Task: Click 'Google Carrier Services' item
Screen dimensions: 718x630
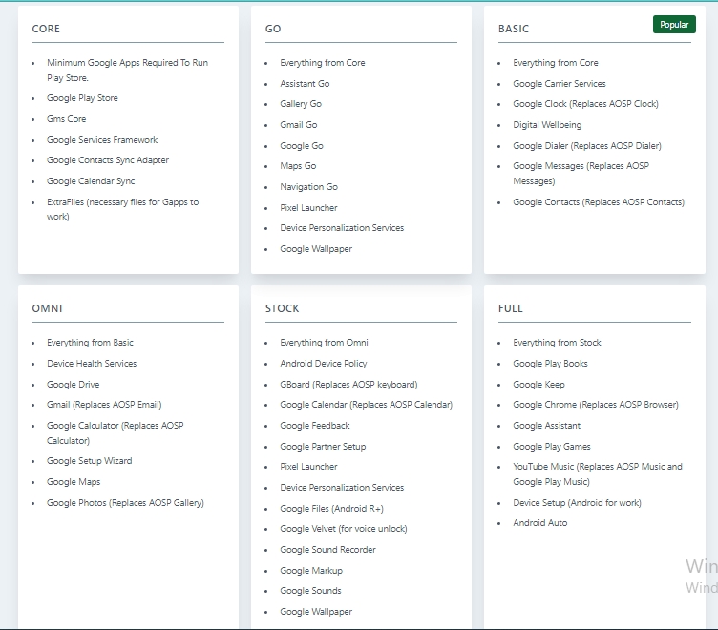Action: tap(560, 84)
